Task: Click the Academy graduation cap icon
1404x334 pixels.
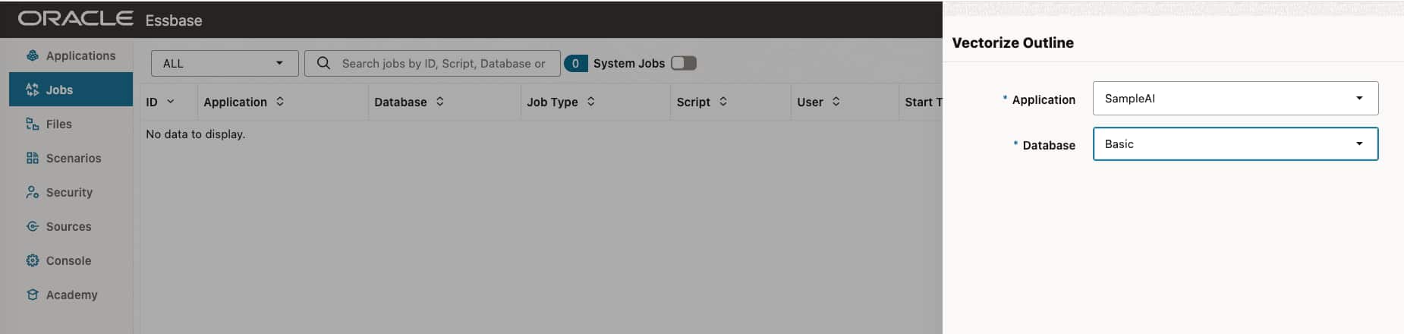Action: [32, 295]
